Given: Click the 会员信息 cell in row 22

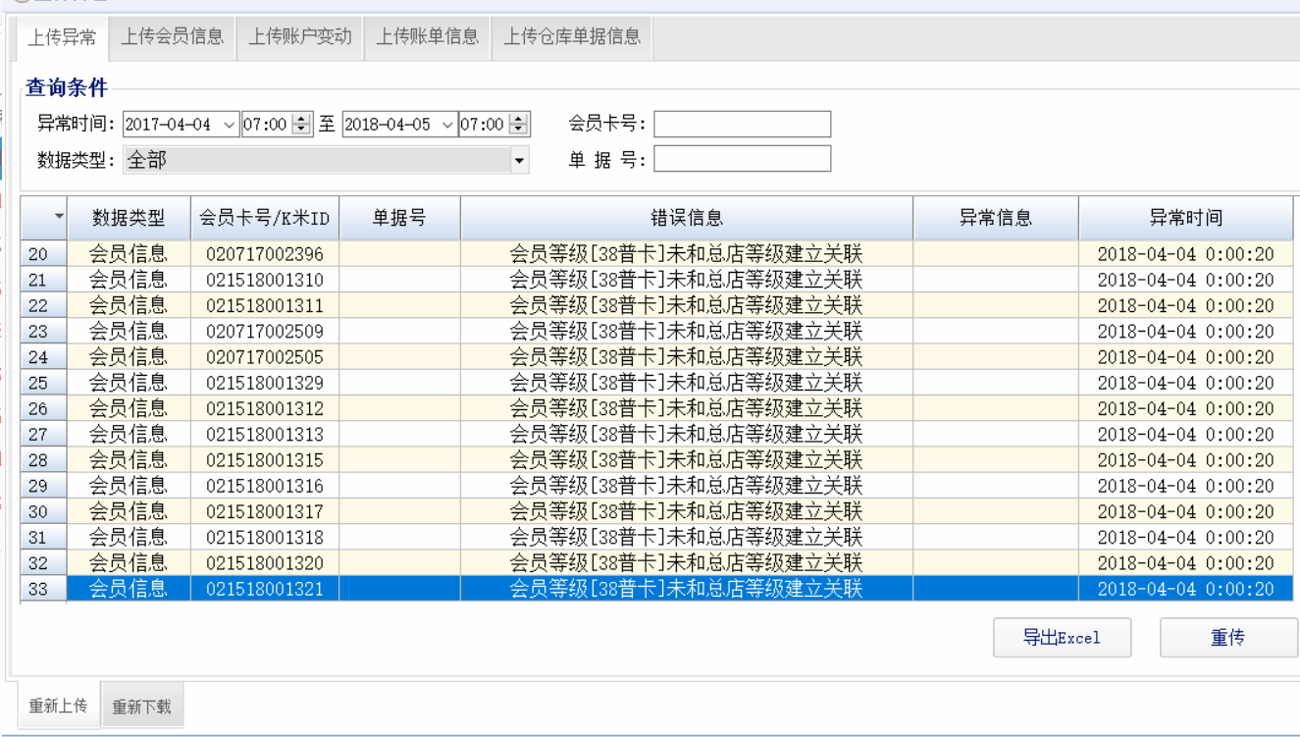Looking at the screenshot, I should [129, 305].
